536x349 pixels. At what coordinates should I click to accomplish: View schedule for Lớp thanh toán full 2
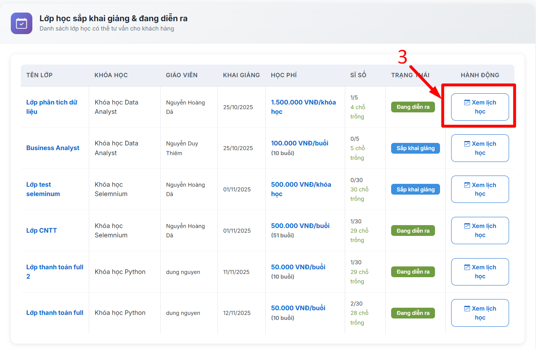[480, 272]
